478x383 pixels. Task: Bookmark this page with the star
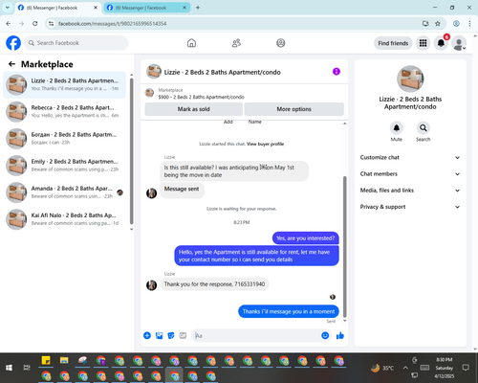(x=438, y=23)
